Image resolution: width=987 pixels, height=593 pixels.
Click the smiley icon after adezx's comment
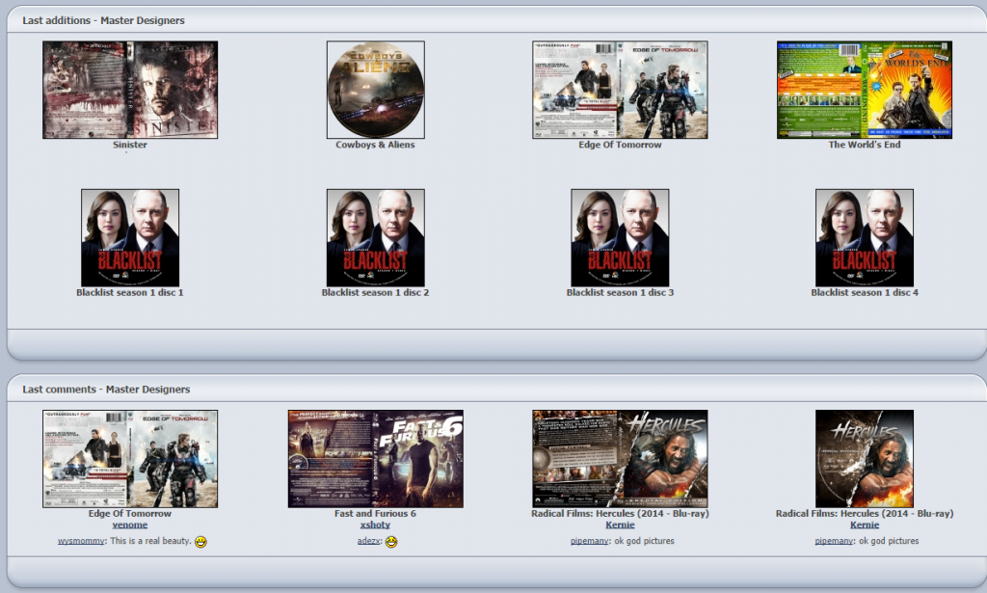(391, 541)
